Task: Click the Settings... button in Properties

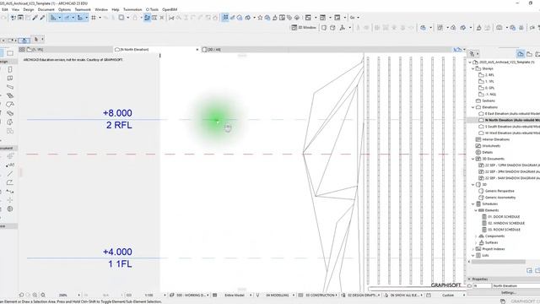Action: (508, 293)
